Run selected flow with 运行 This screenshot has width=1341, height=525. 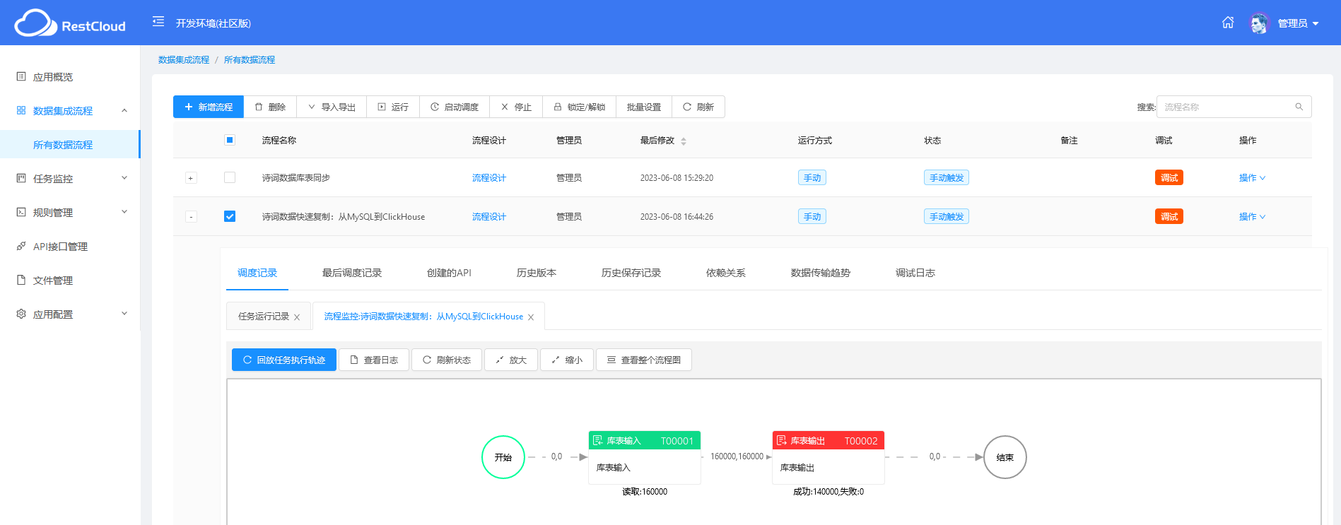393,107
